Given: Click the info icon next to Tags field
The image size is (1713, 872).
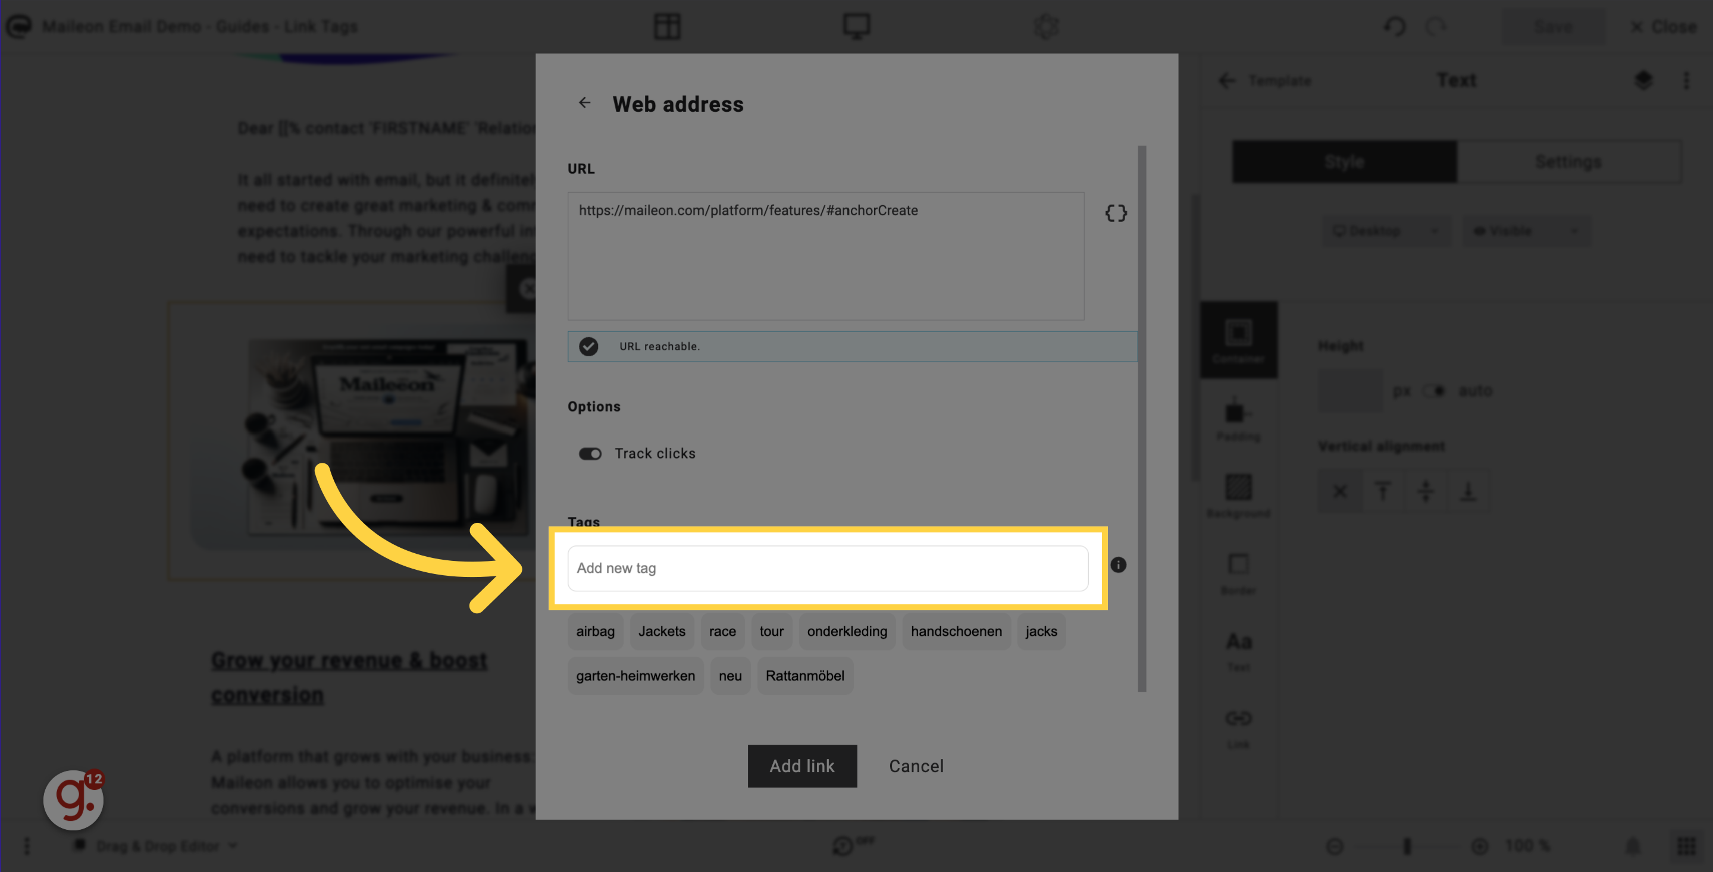Looking at the screenshot, I should (x=1118, y=566).
